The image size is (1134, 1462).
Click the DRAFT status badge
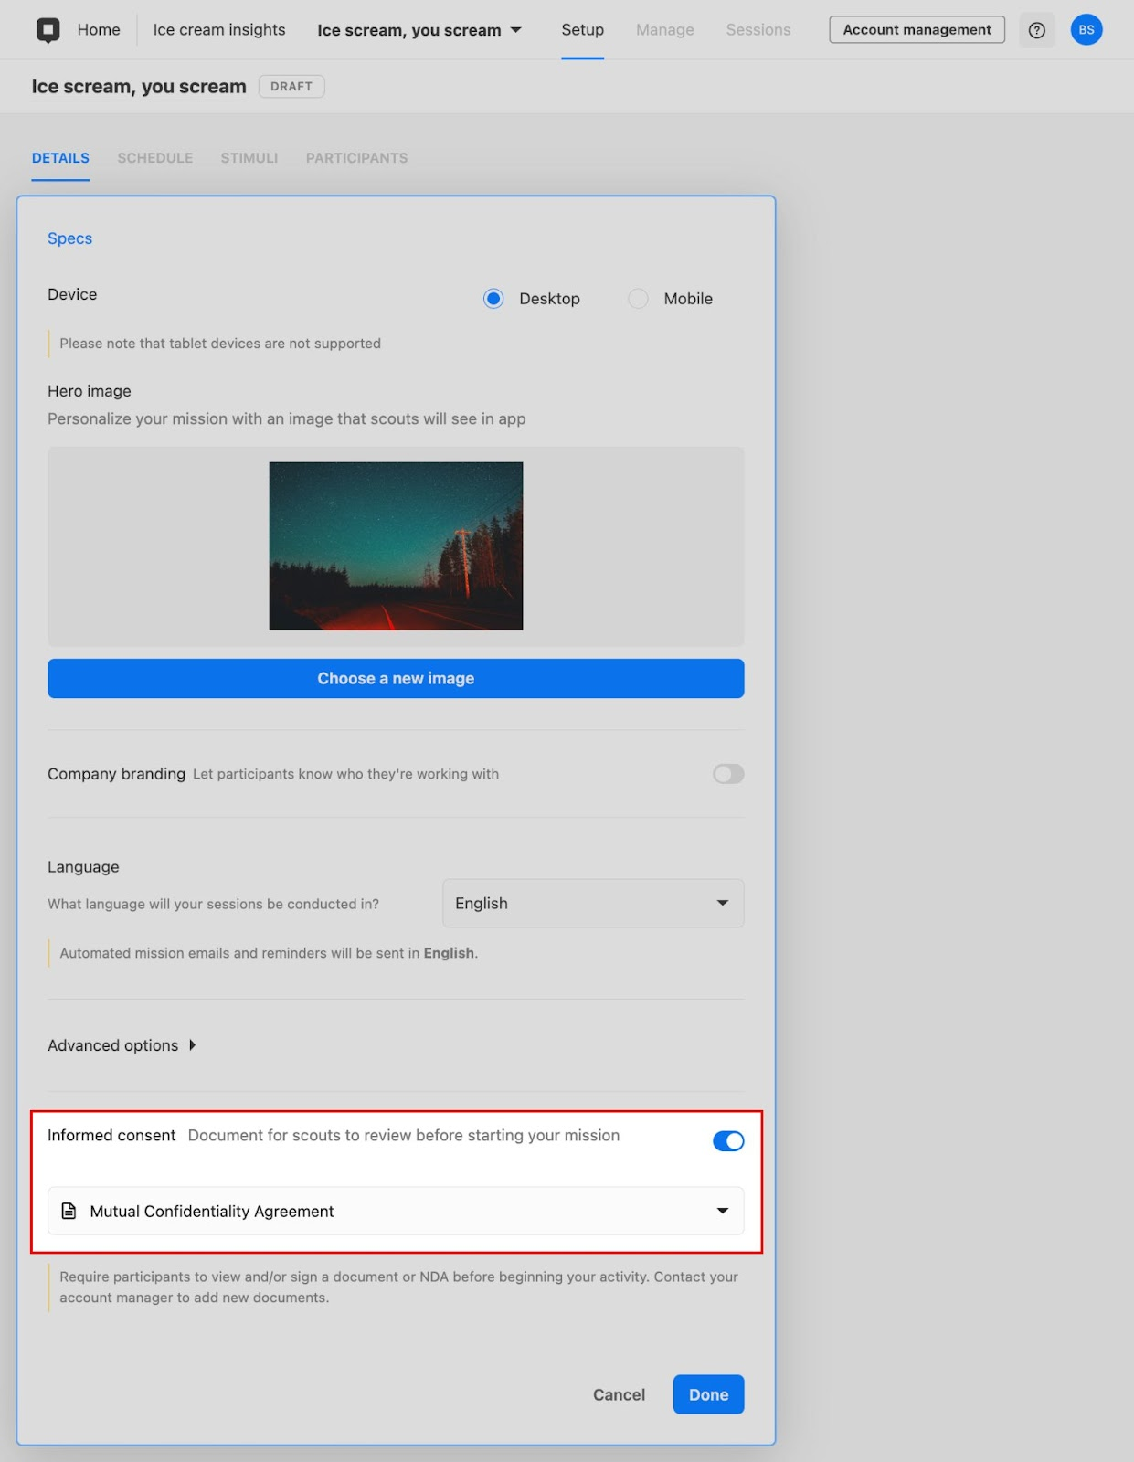click(291, 87)
